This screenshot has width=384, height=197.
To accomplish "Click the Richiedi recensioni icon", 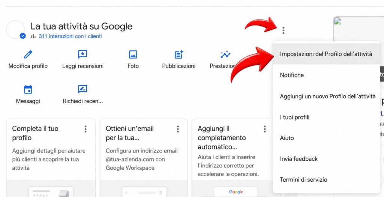I will tap(82, 89).
